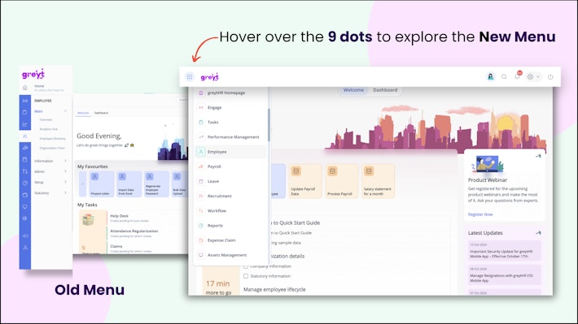This screenshot has width=578, height=324.
Task: Click the Leave icon in the new menu
Action: 201,181
